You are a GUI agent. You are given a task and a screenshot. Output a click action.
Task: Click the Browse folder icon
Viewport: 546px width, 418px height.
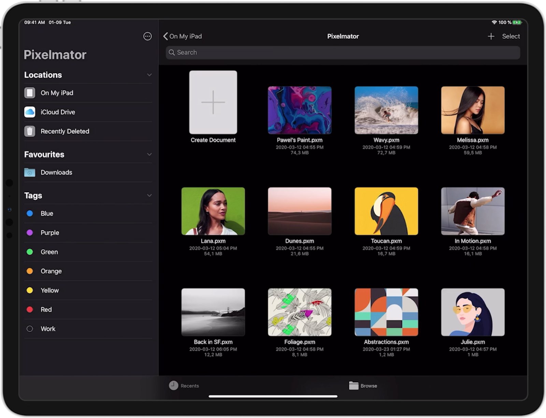tap(354, 386)
